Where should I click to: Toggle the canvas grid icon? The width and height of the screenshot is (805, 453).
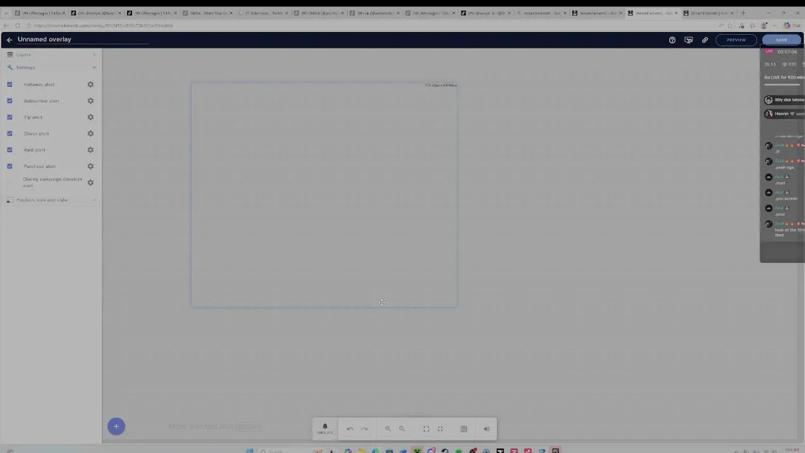tap(464, 429)
